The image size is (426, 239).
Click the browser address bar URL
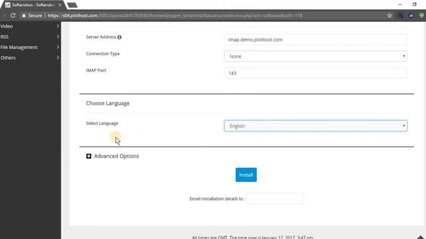(174, 15)
